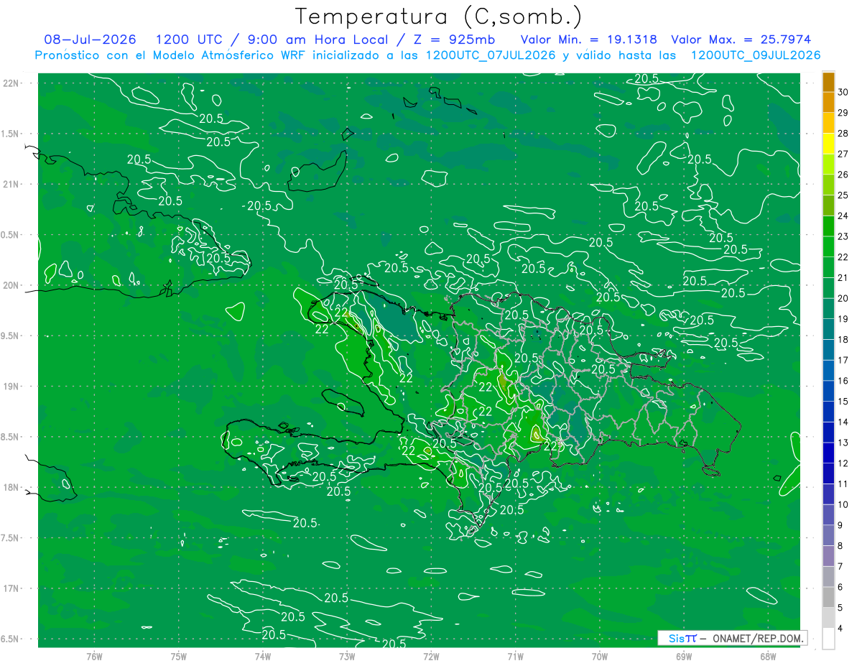The height and width of the screenshot is (666, 862).
Task: Select the forecast date "08-Jul-2026"
Action: pos(90,40)
